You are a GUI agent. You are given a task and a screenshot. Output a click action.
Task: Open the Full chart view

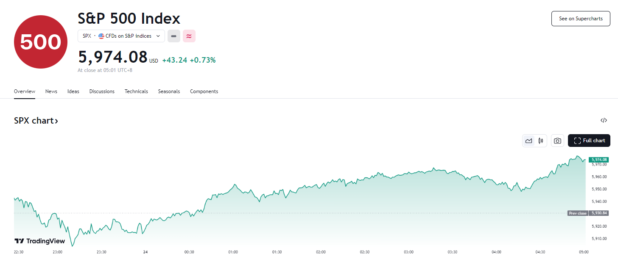[589, 141]
